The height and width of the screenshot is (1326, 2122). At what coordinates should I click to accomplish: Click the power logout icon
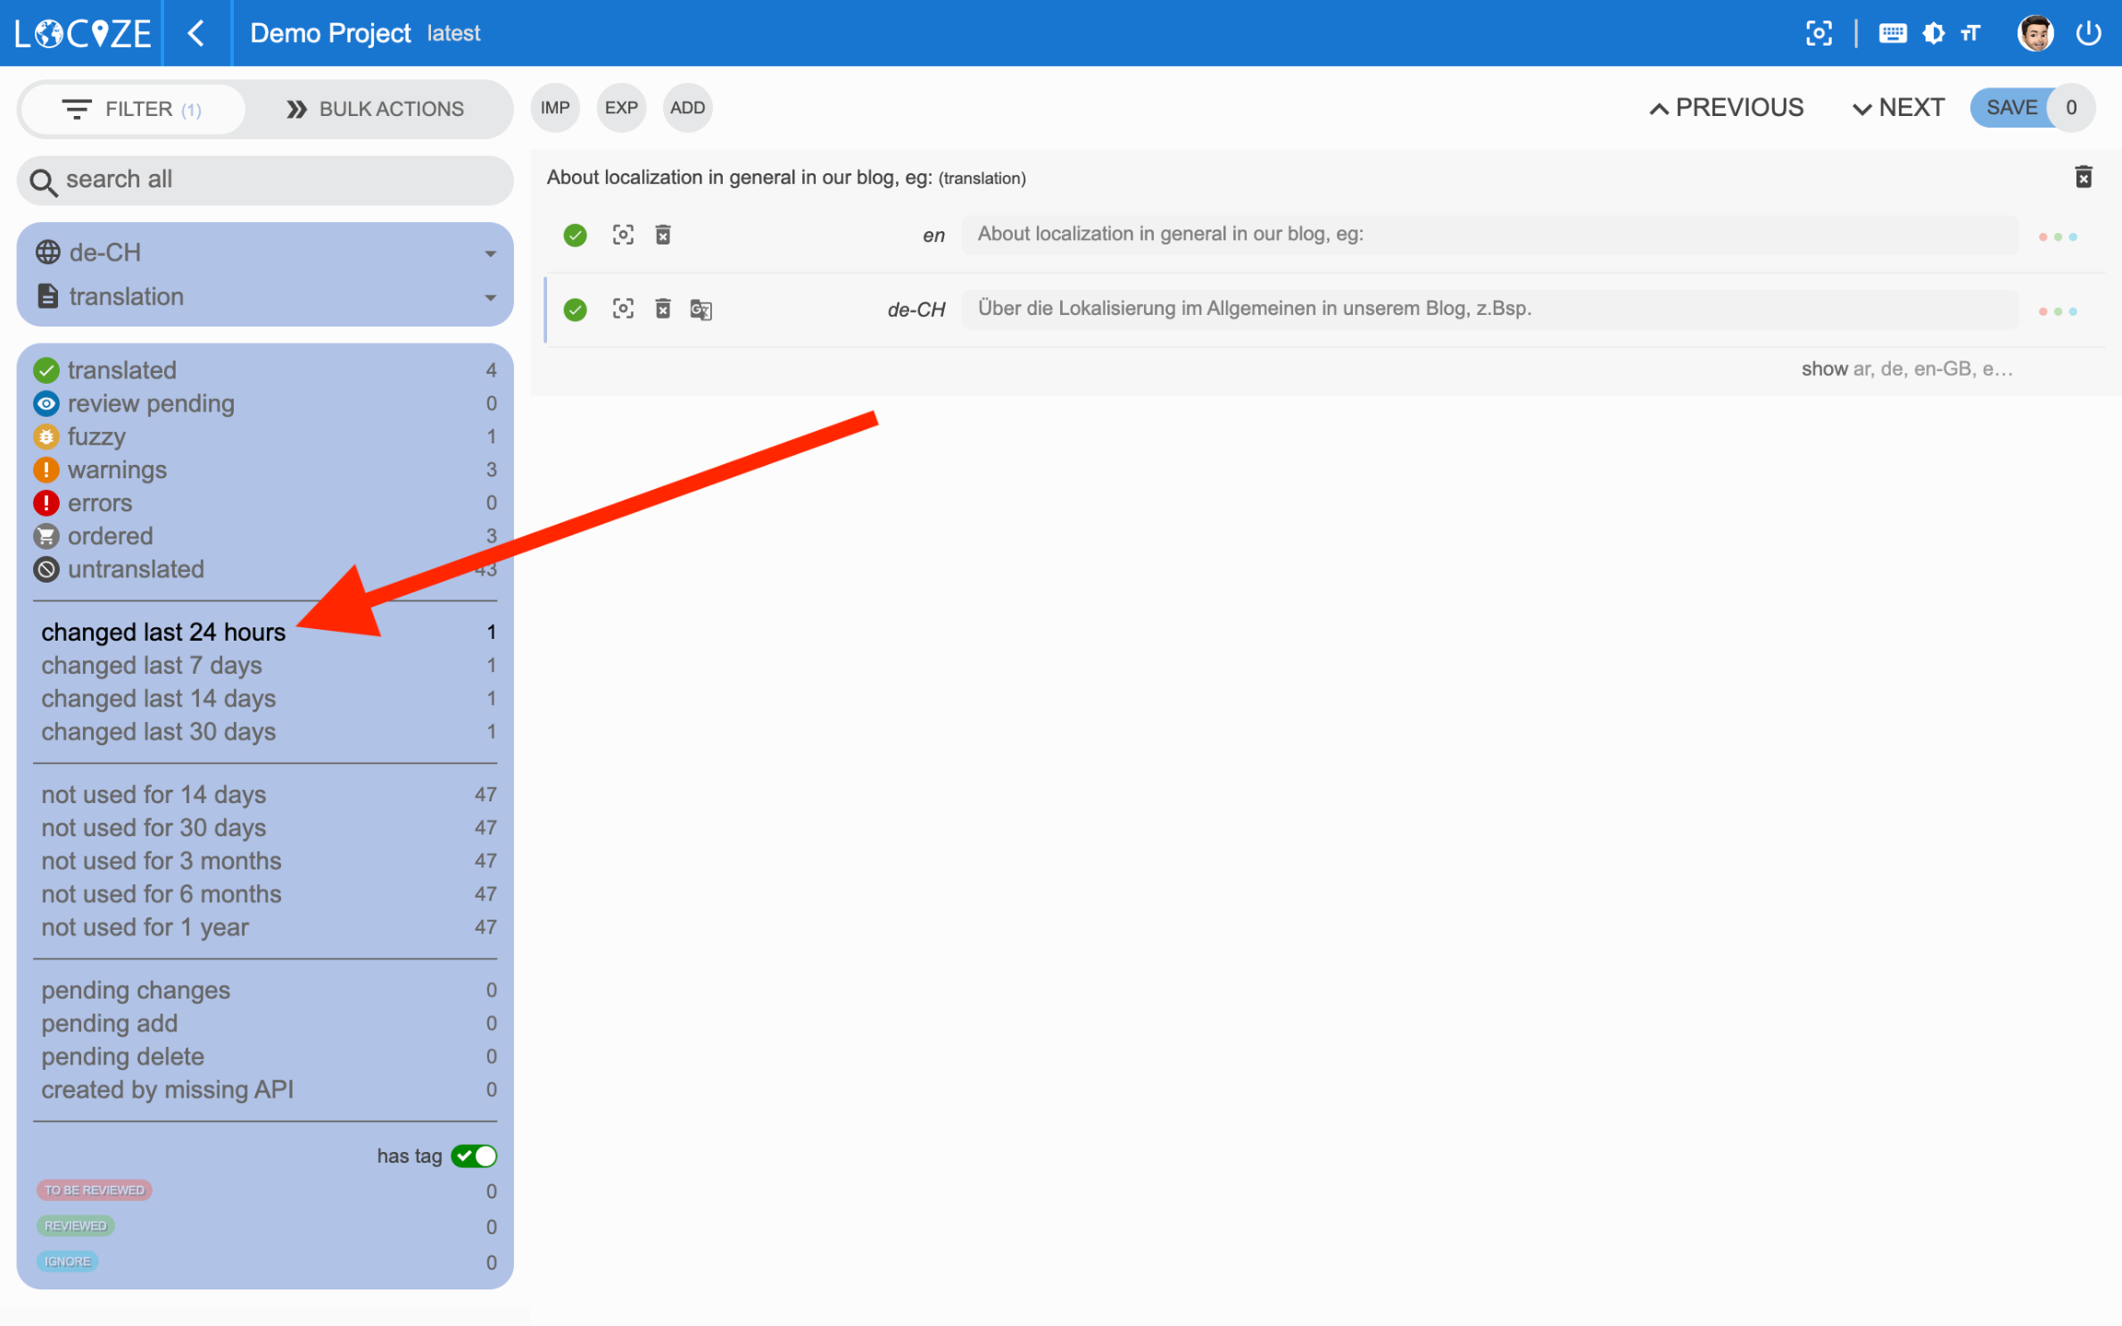2089,33
